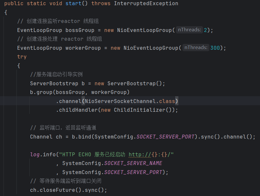Screen dimensions: 260x196
Task: Click the bossGroup variable declaration
Action: coord(80,30)
